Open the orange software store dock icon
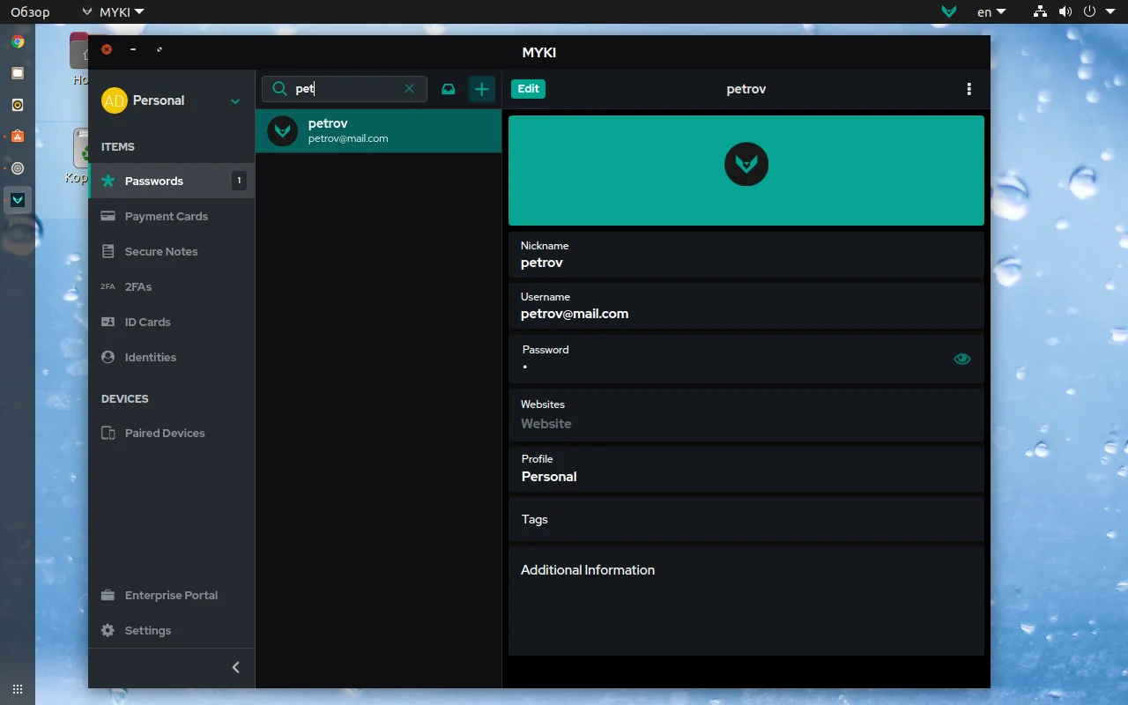 18,137
